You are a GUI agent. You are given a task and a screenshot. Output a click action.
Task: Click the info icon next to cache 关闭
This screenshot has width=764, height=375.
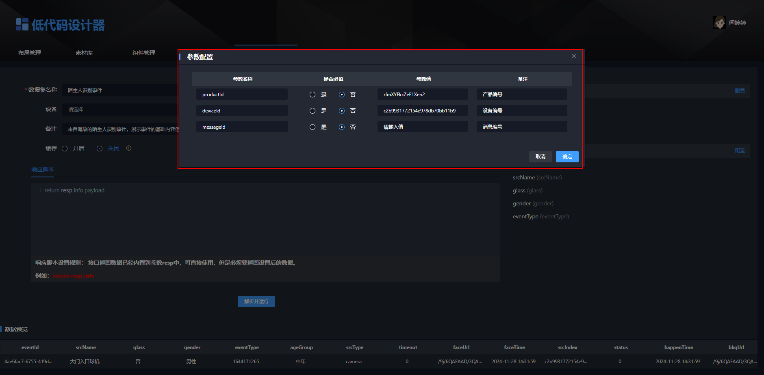click(129, 148)
